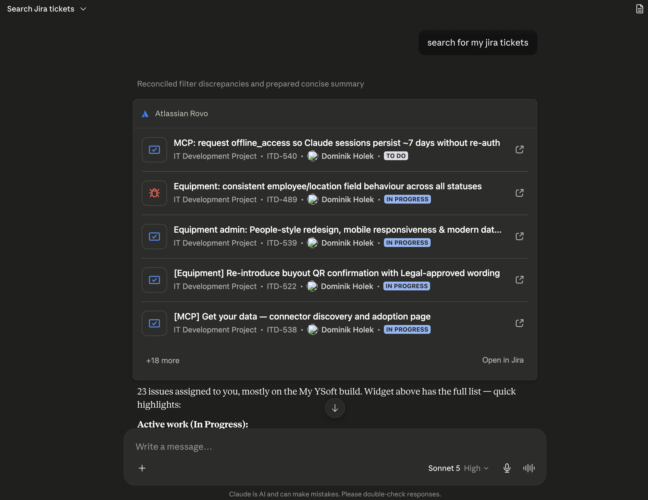This screenshot has height=500, width=648.
Task: Open the Equipment admin People-style redesign ticket
Action: (337, 230)
